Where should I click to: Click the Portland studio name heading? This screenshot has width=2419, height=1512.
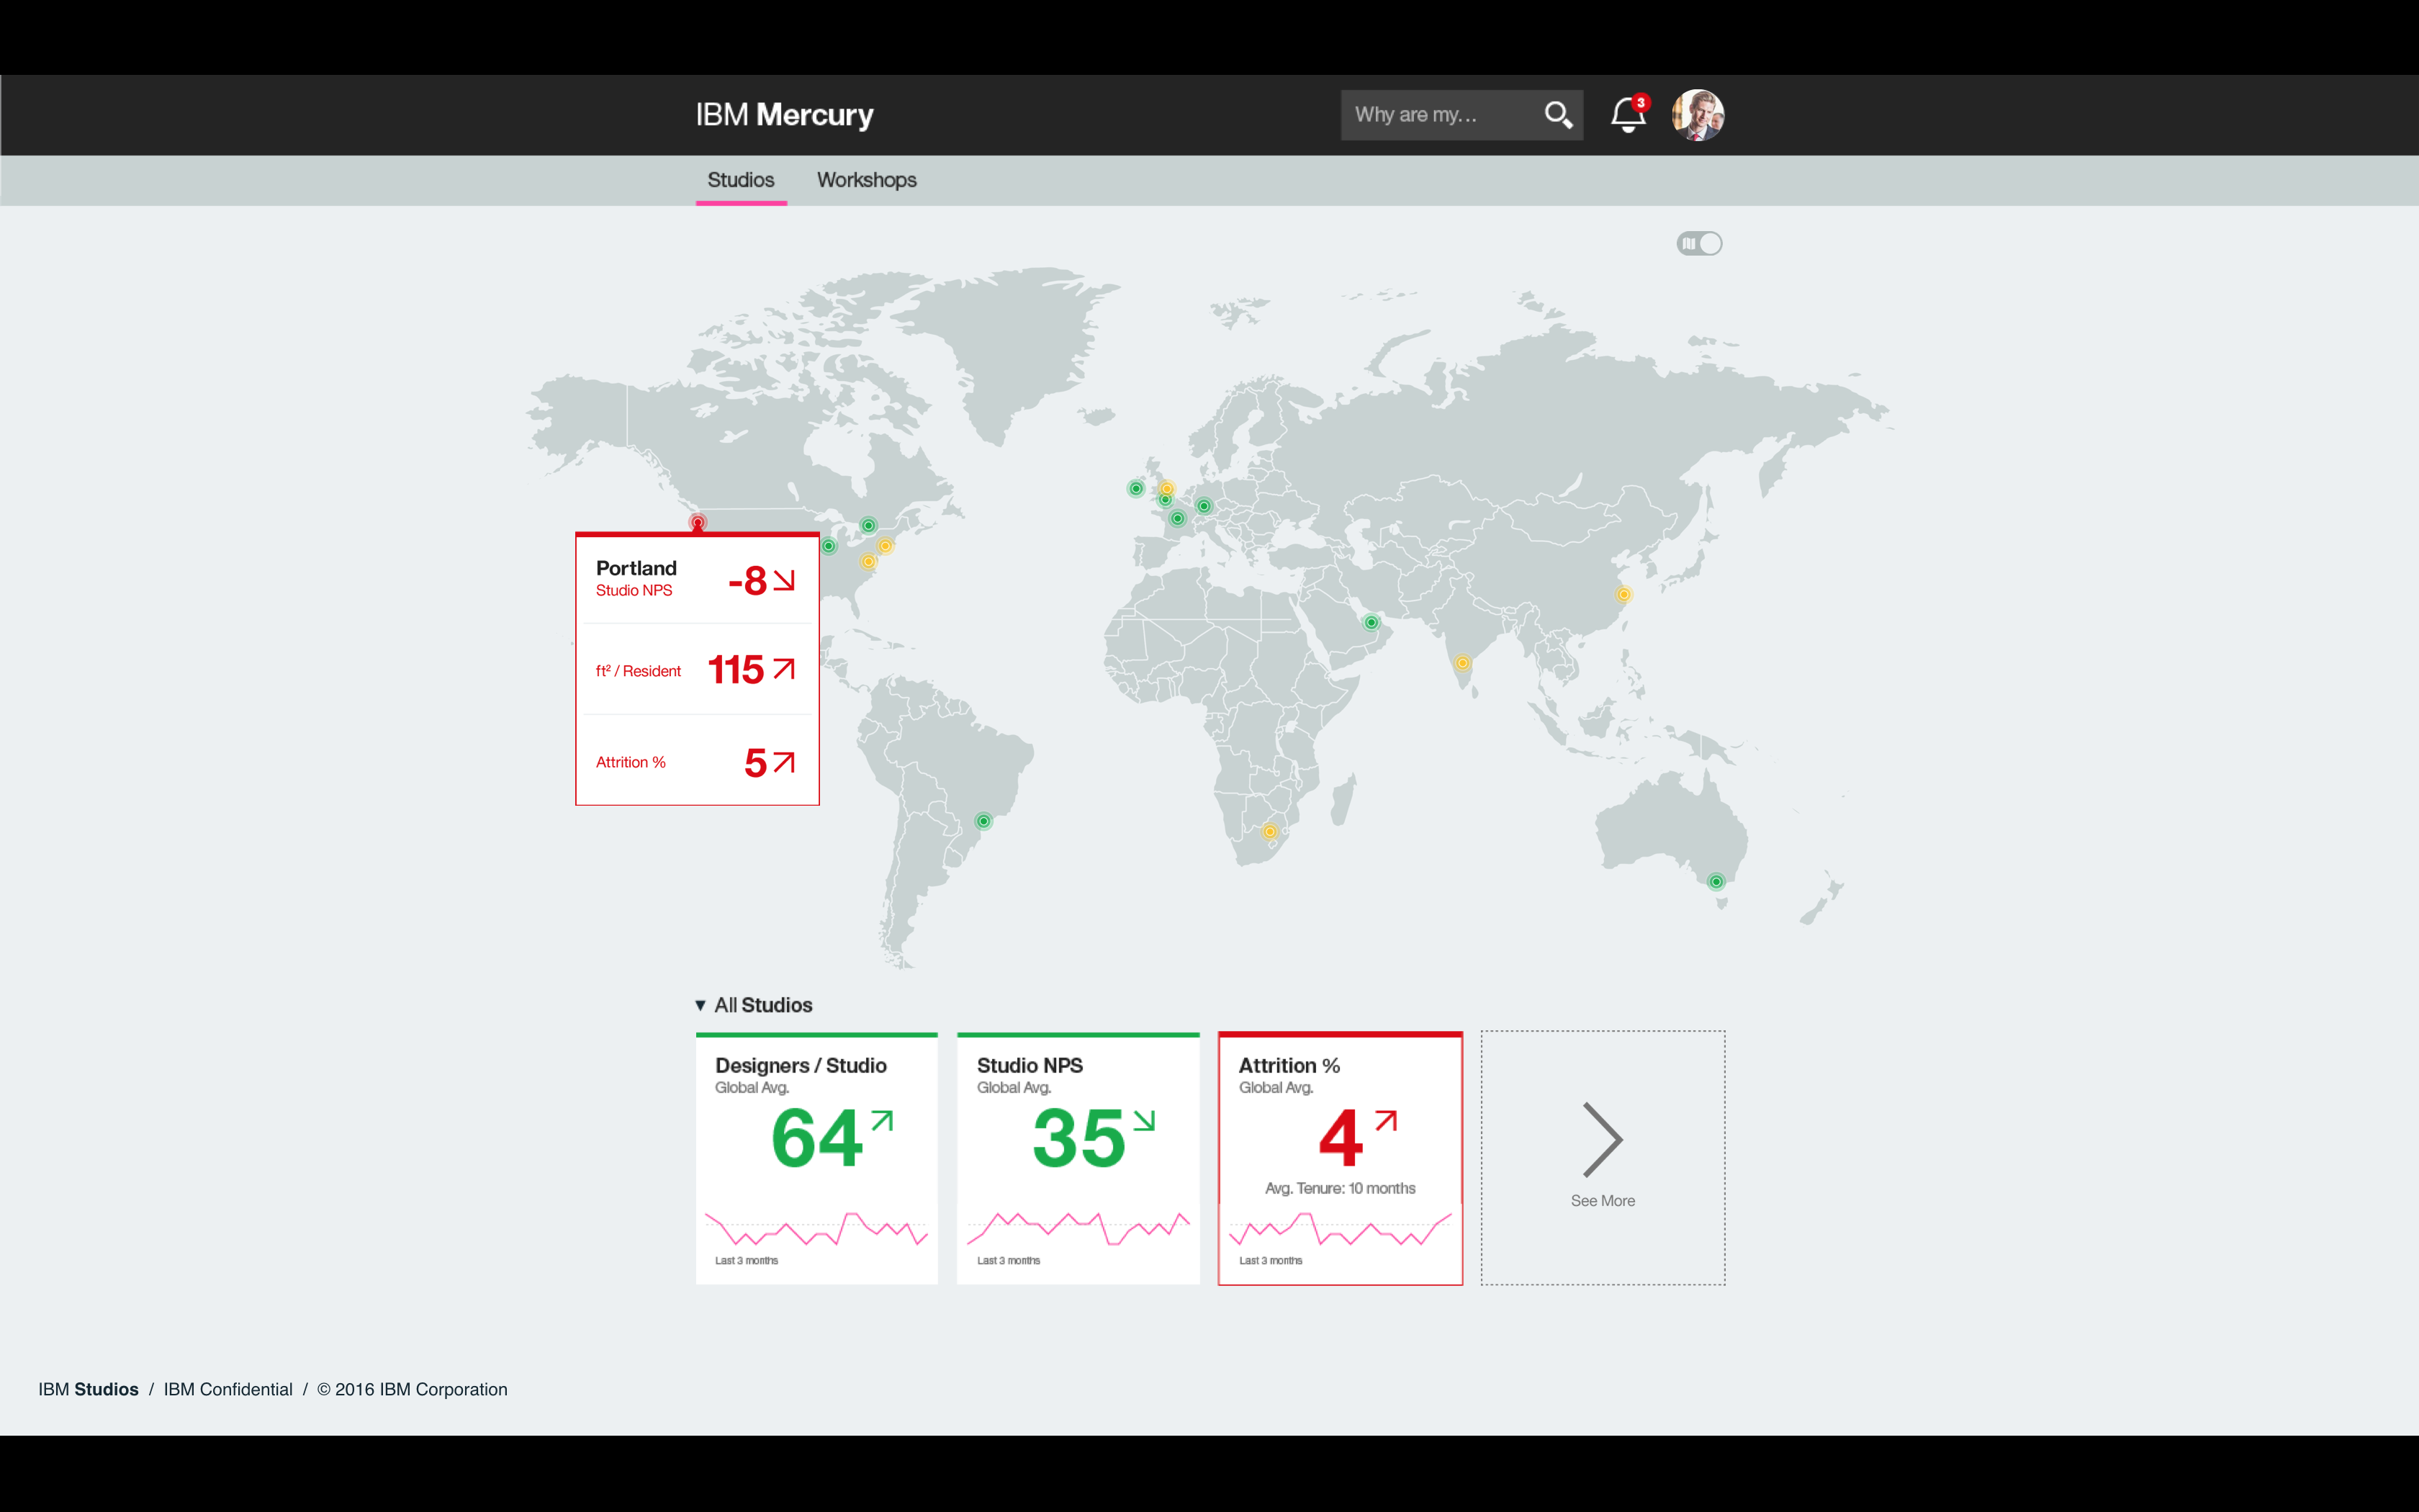tap(636, 568)
